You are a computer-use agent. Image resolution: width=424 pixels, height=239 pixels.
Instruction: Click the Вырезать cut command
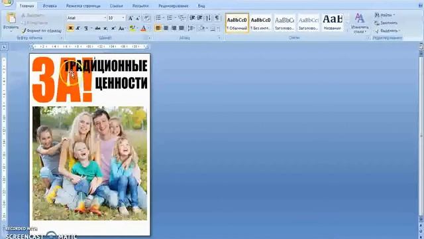(32, 15)
